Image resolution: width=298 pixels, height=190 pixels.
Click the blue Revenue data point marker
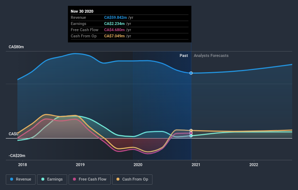coord(191,73)
